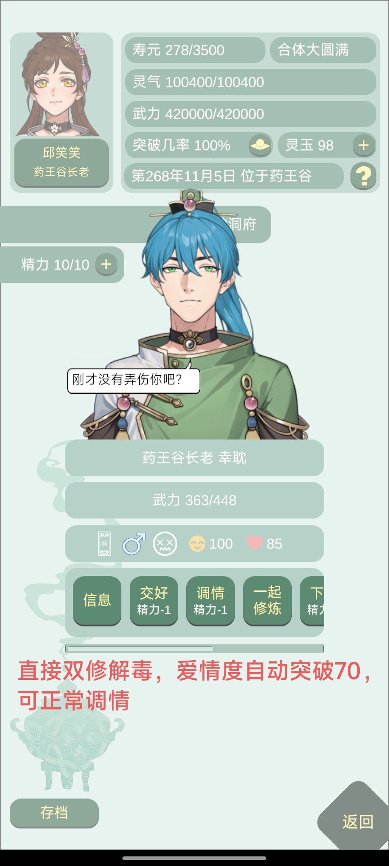Select 一起修炼 cultivate together

point(267,600)
